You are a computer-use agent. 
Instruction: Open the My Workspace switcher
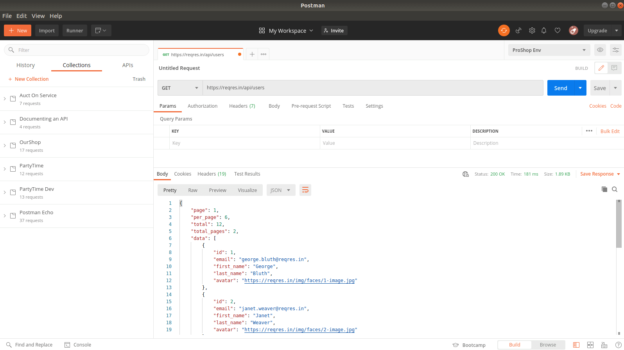click(x=286, y=30)
